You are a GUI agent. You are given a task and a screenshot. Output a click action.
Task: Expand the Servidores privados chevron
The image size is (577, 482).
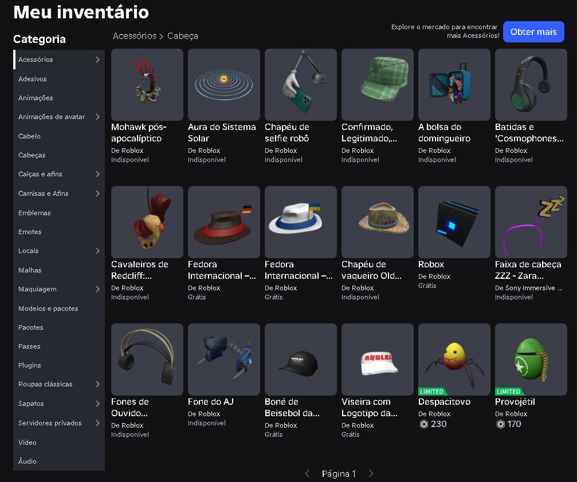pyautogui.click(x=97, y=423)
